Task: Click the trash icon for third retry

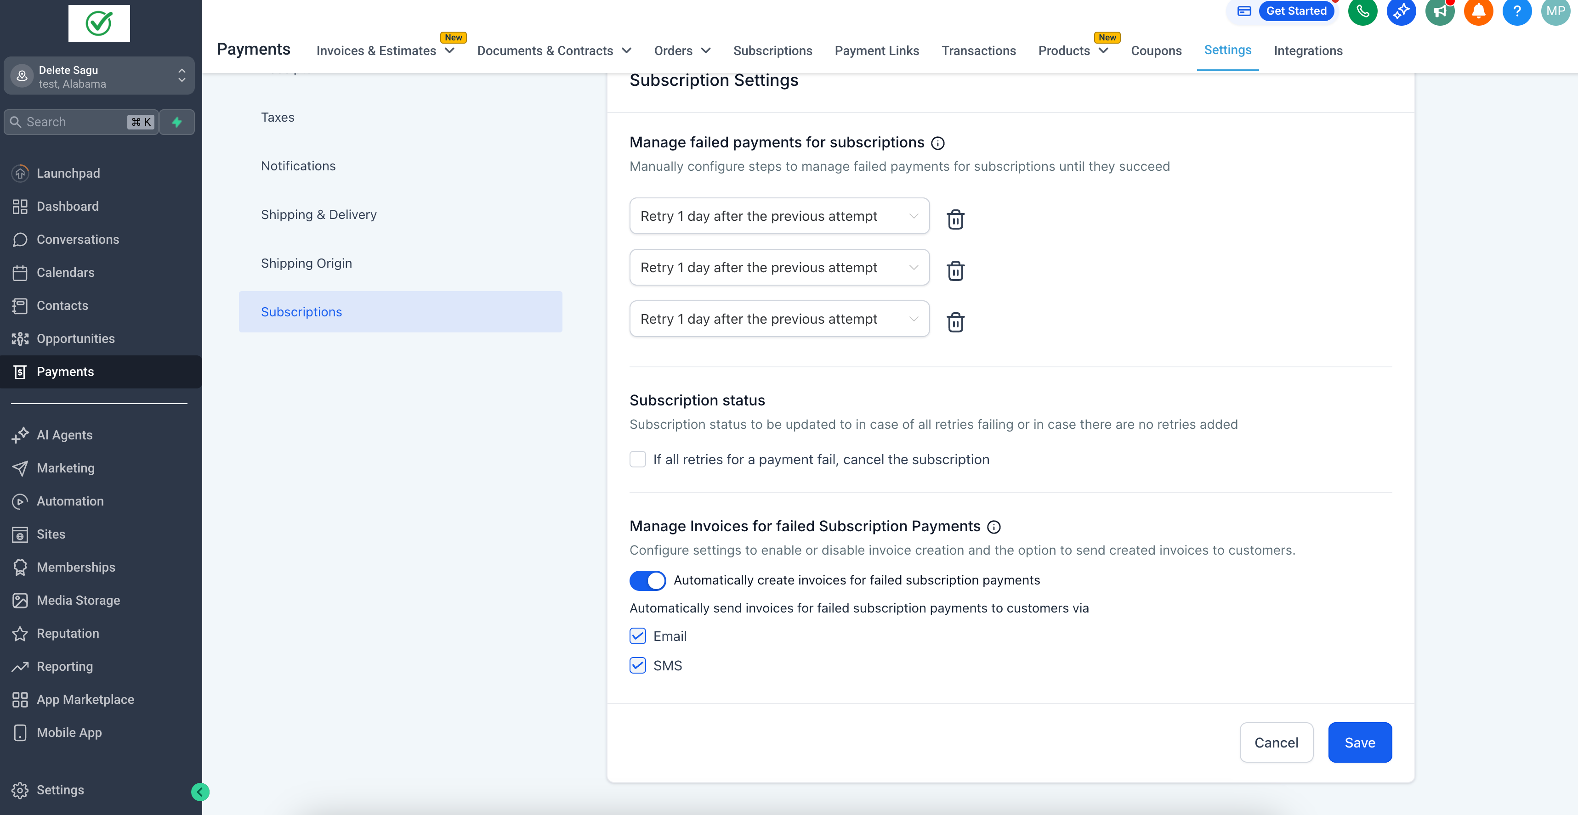Action: (955, 322)
